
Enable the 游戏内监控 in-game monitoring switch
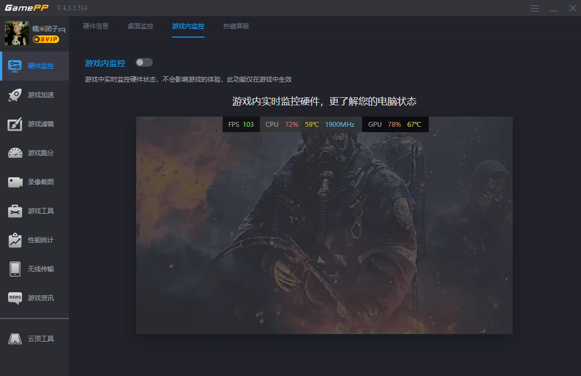(x=144, y=63)
